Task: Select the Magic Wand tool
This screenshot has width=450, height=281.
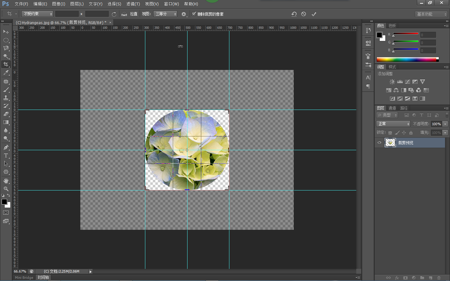Action: [6, 56]
